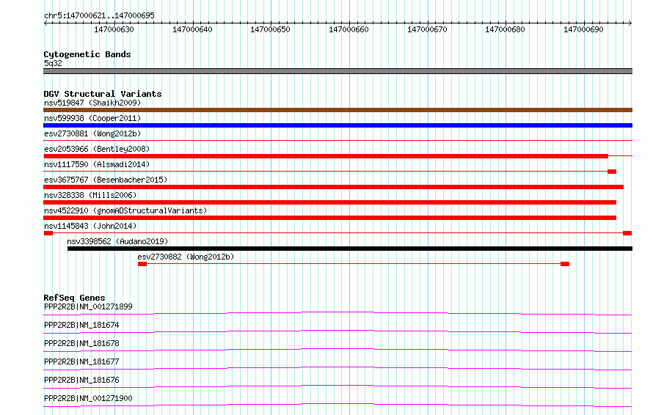Open variant esv2730881 (Wong2012b) label
653x415 pixels.
coord(92,133)
